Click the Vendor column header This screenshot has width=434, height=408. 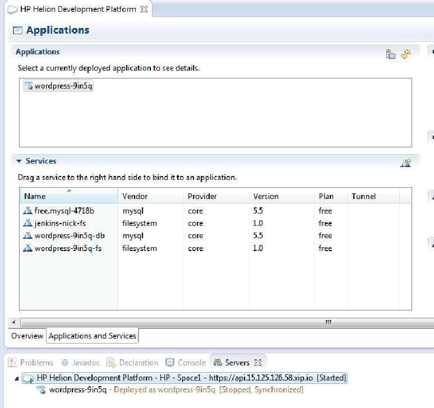[x=151, y=196]
